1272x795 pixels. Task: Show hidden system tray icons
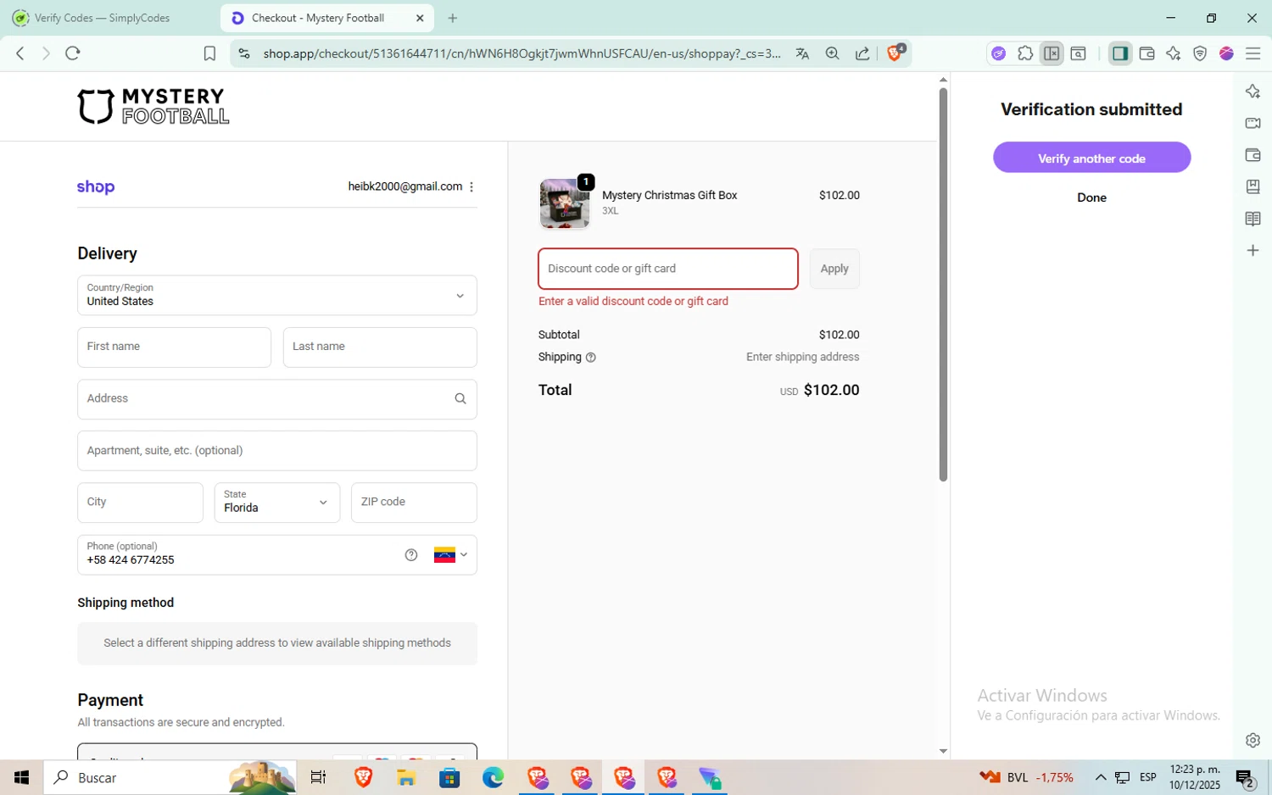tap(1101, 777)
